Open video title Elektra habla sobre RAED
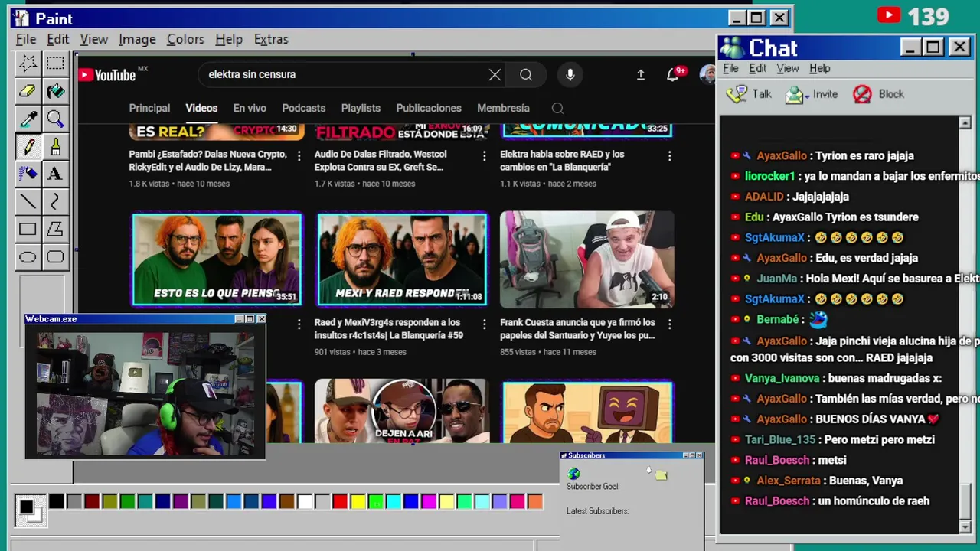This screenshot has height=551, width=980. [x=563, y=161]
